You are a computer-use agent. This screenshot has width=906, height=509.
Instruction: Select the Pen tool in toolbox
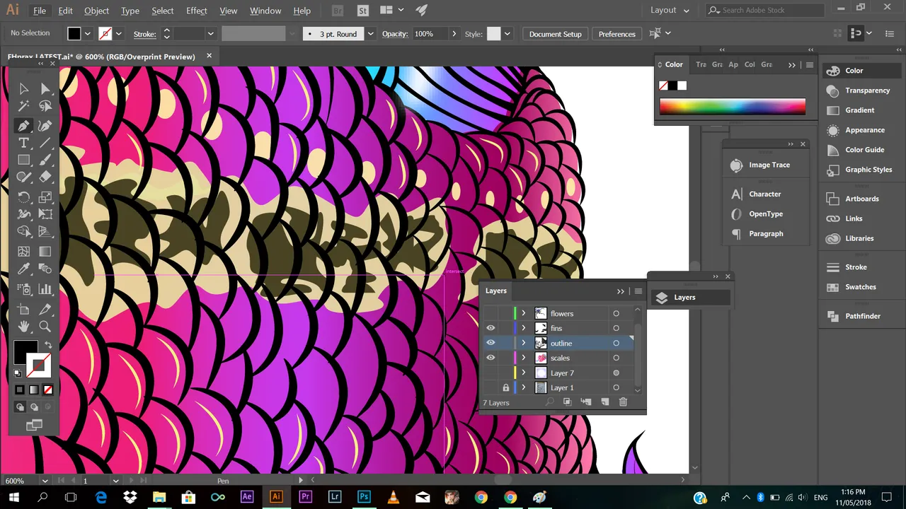click(23, 125)
